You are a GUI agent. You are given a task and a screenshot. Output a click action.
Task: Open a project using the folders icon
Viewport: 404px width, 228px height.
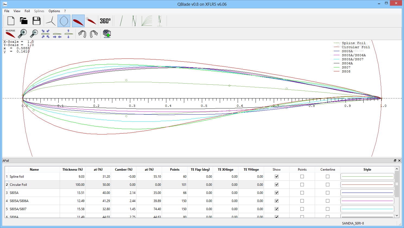coord(24,21)
